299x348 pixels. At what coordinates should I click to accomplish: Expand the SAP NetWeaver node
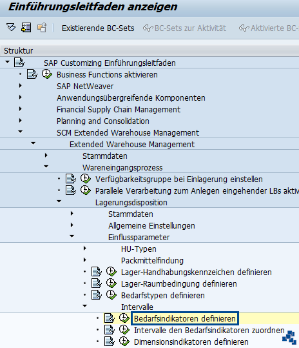coord(21,86)
